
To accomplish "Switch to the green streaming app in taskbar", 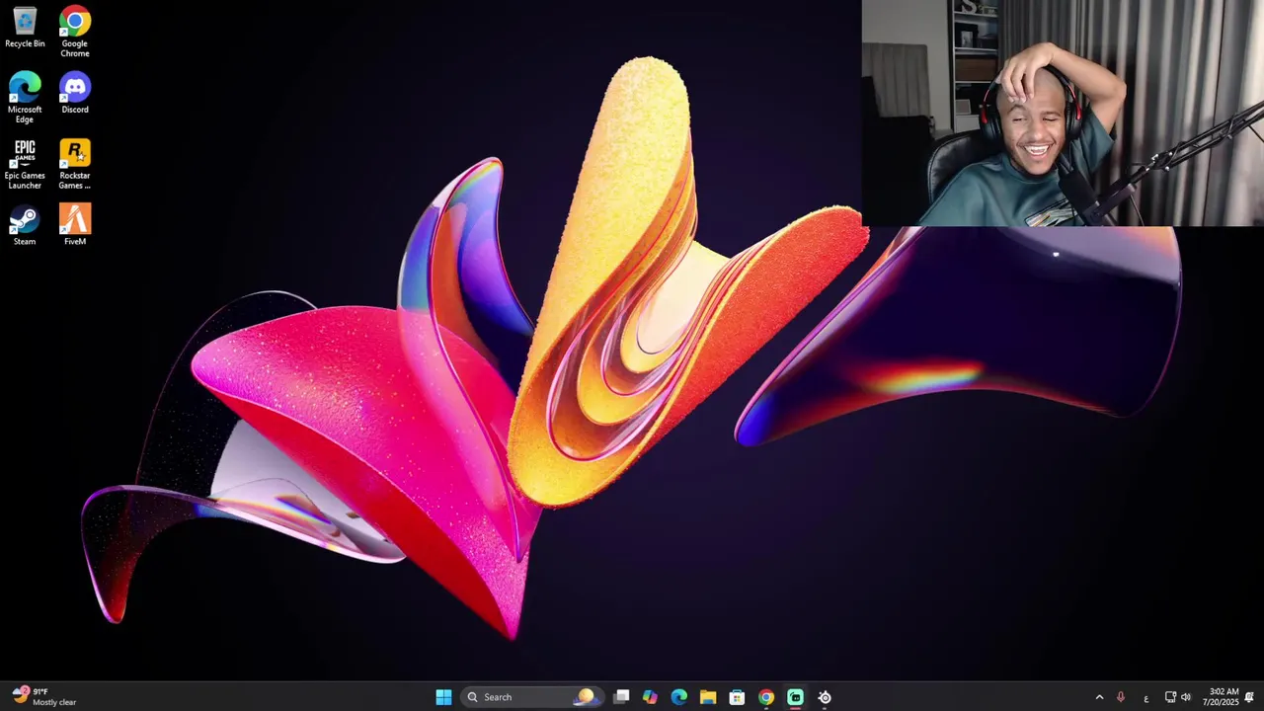I will (x=795, y=697).
